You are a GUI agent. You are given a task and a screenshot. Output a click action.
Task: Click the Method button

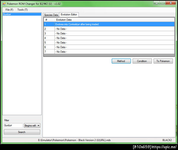(121, 61)
